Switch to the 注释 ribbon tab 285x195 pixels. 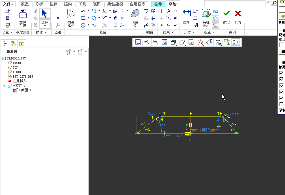tap(53, 4)
